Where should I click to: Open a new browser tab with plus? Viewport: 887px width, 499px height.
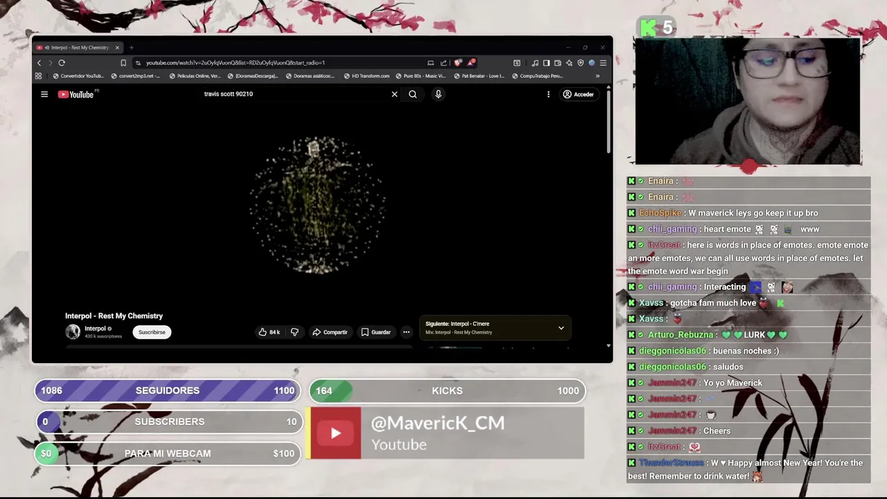[131, 48]
